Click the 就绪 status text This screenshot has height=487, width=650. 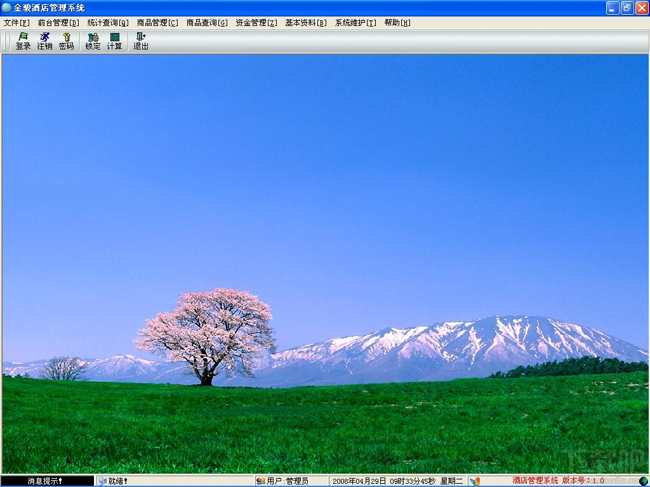(x=117, y=481)
